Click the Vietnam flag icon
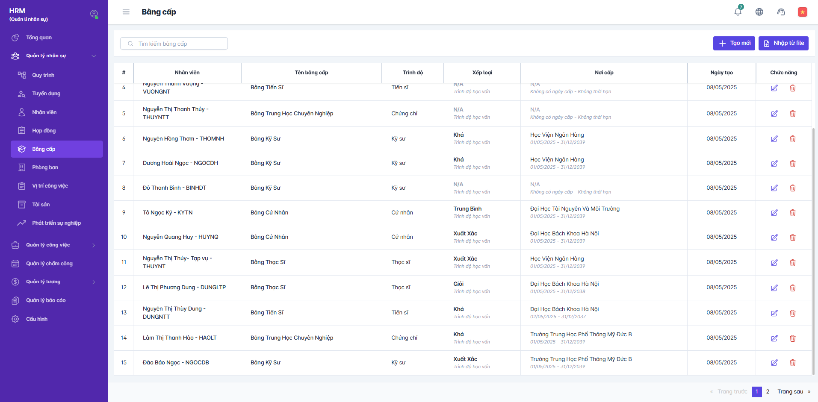 (803, 12)
